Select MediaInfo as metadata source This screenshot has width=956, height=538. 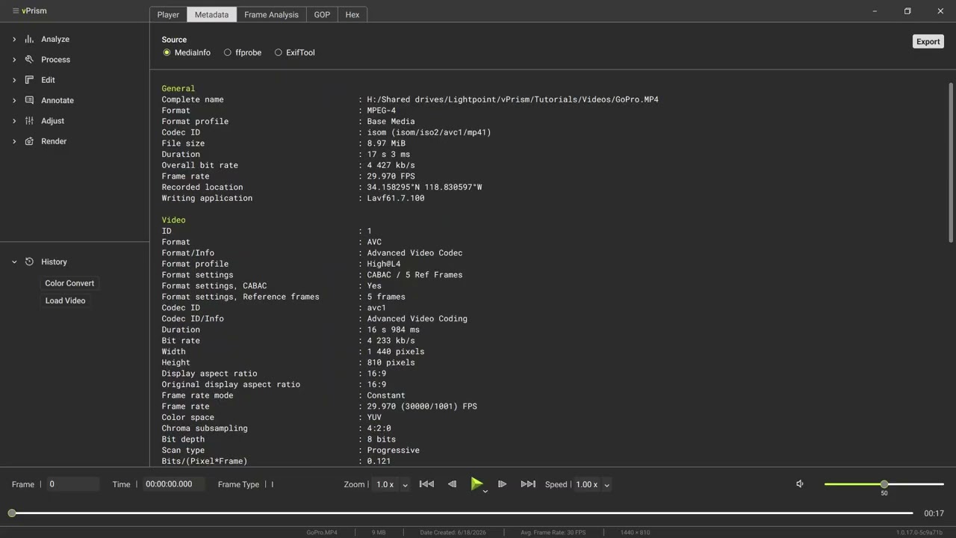coord(167,52)
